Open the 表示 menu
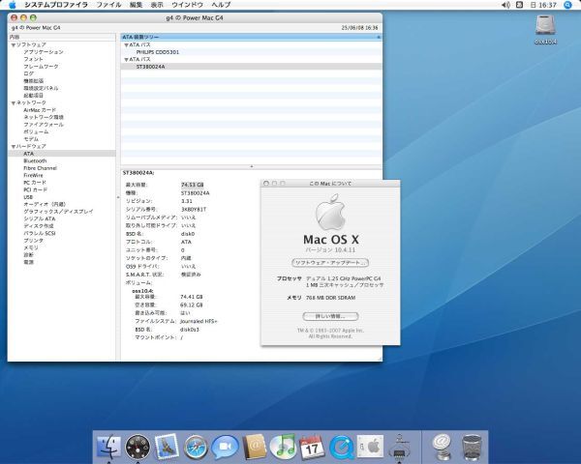581x464 pixels. 157,5
